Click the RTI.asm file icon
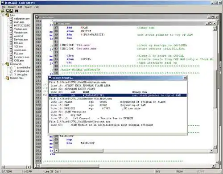This screenshot has height=174, width=223. tap(12, 43)
